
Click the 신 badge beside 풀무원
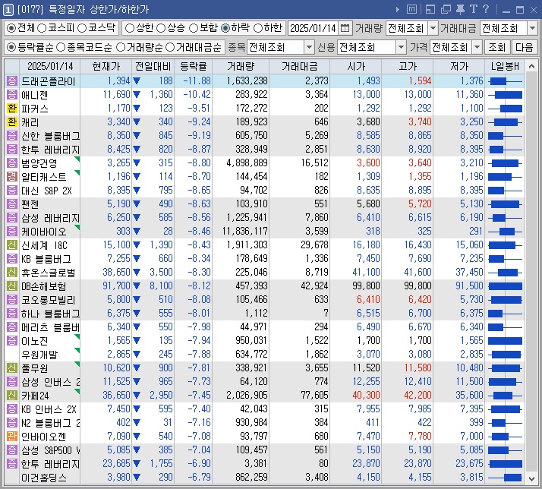coord(11,368)
